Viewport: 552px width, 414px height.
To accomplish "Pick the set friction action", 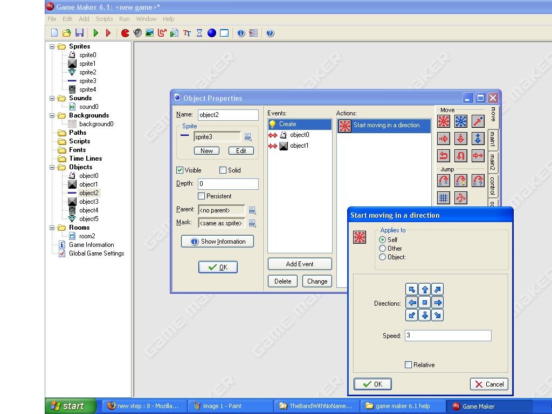I will pos(478,156).
